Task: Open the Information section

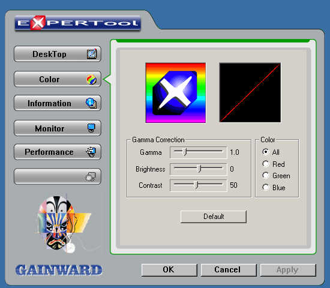Action: (x=58, y=103)
